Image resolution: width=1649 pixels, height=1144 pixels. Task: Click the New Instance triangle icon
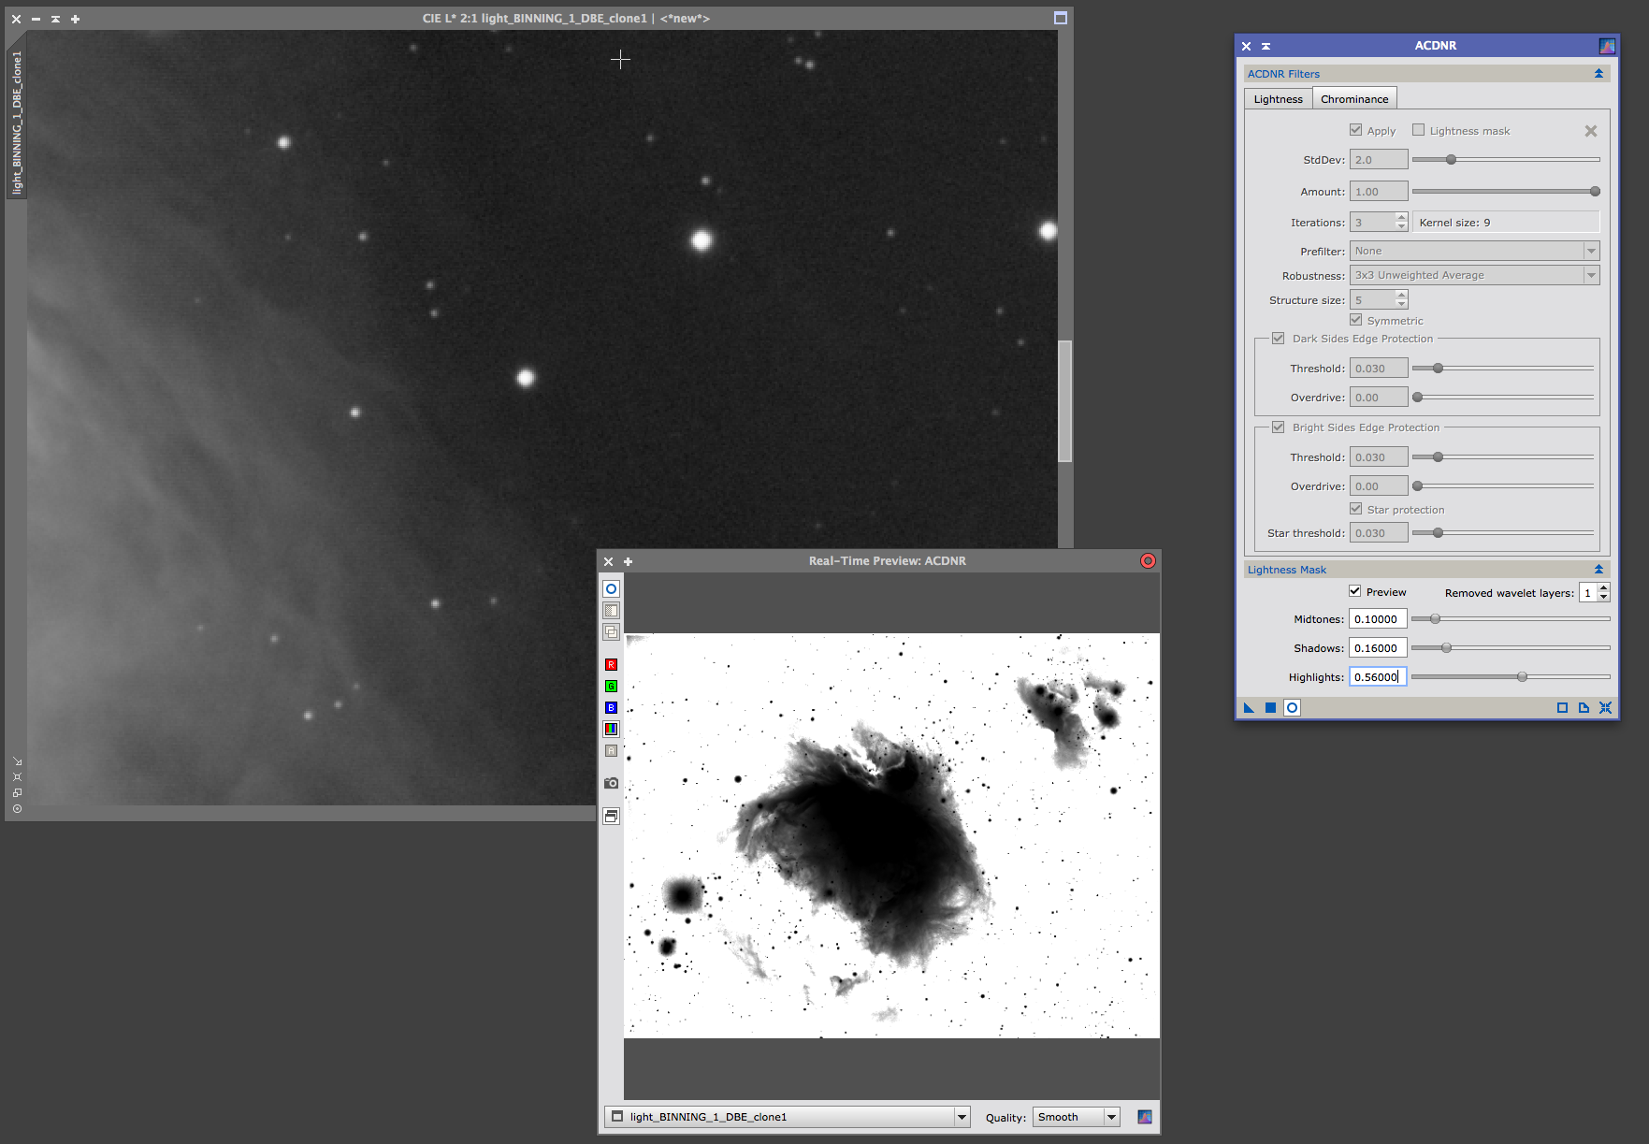coord(1249,708)
